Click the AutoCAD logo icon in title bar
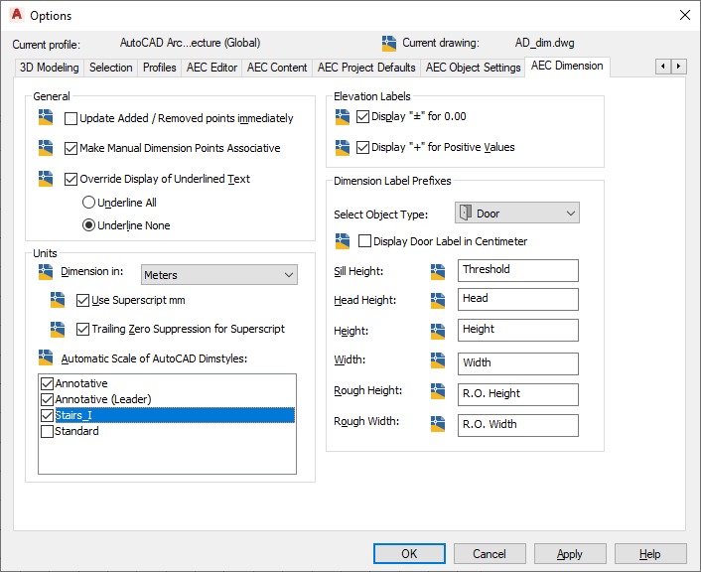The width and height of the screenshot is (701, 572). click(x=17, y=14)
